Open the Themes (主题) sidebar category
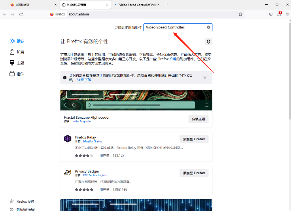 pyautogui.click(x=17, y=63)
